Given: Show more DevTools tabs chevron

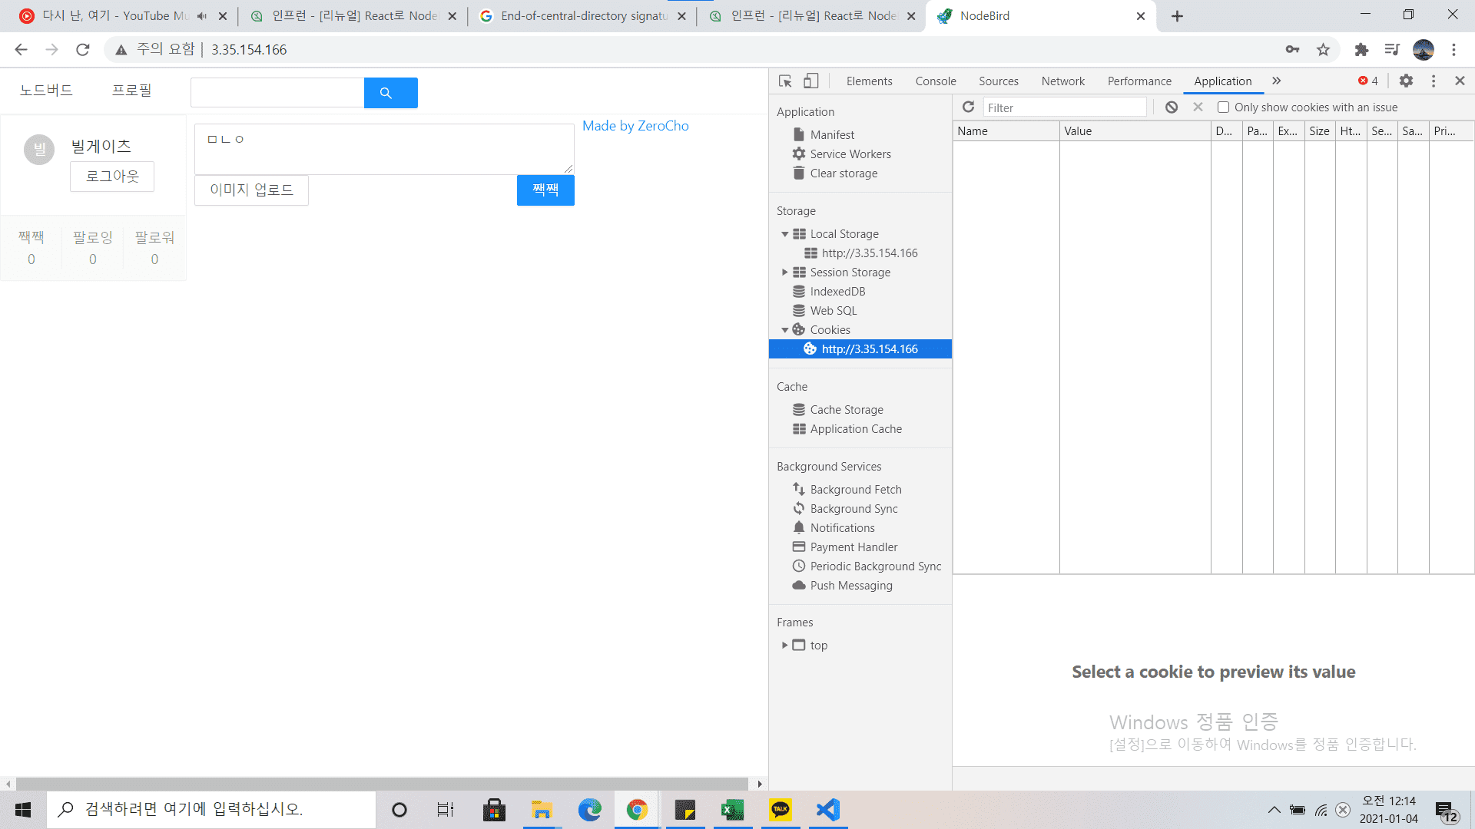Looking at the screenshot, I should [x=1277, y=81].
